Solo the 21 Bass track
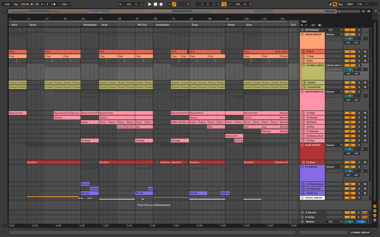 (359, 162)
